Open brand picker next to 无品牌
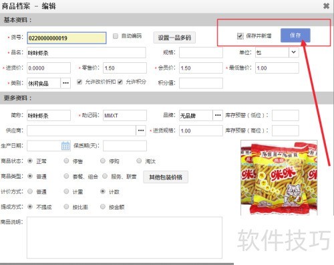This screenshot has height=265, width=334. coord(218,115)
